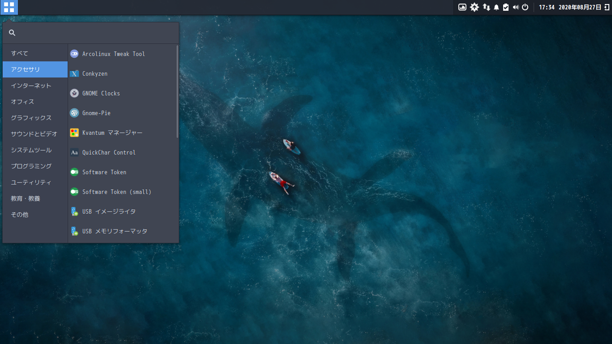
Task: Launch Conkyzen from its X icon
Action: 74,73
